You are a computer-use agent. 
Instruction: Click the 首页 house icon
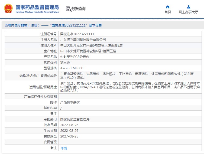pos(168,7)
